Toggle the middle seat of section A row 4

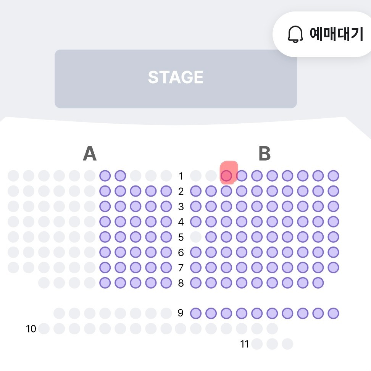tap(135, 222)
